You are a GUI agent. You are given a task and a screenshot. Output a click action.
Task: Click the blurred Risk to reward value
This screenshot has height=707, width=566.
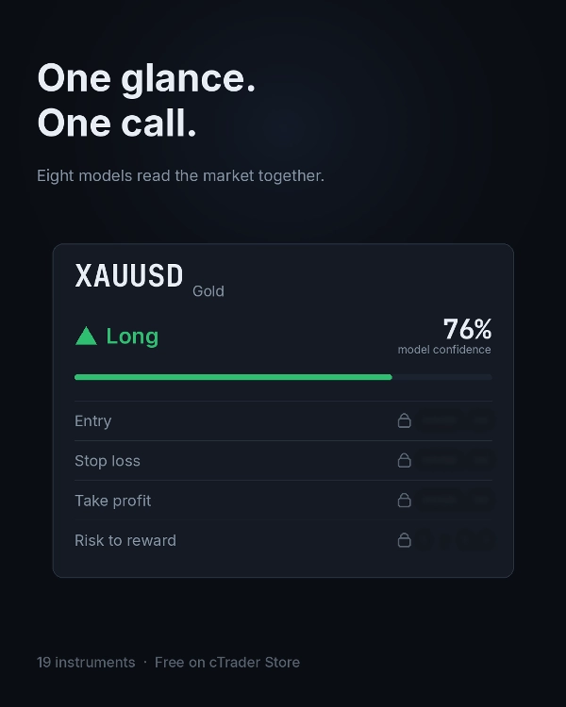pos(455,539)
